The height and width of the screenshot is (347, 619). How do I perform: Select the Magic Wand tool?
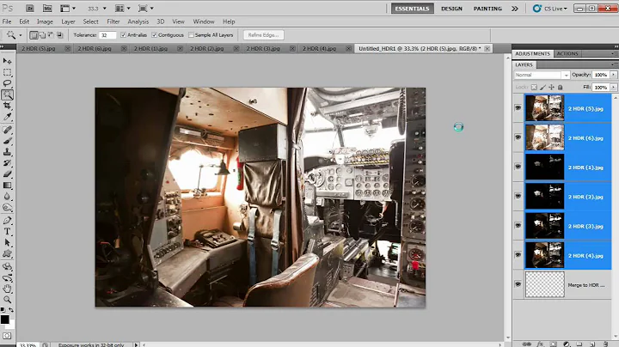[x=7, y=94]
